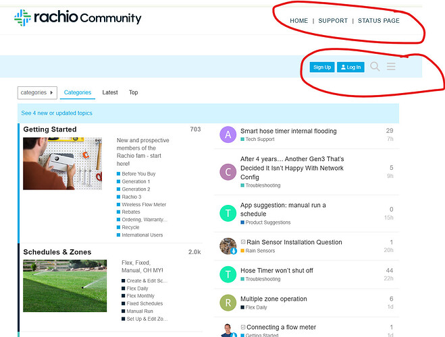The image size is (445, 337).
Task: Switch to the Top tab
Action: pyautogui.click(x=134, y=92)
